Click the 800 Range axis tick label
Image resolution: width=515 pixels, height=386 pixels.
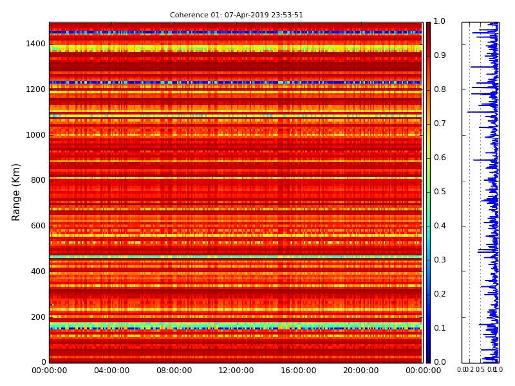click(x=38, y=180)
